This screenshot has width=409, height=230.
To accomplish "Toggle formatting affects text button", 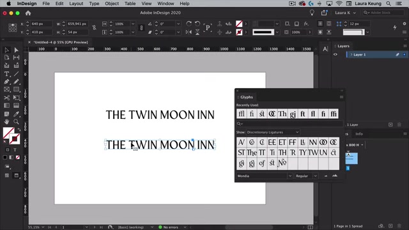I will pyautogui.click(x=15, y=149).
